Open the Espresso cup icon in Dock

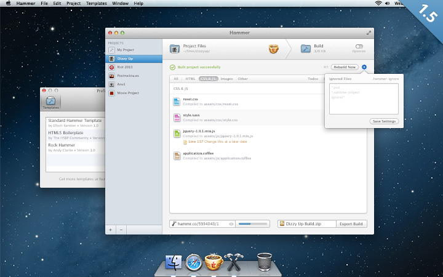pos(214,262)
